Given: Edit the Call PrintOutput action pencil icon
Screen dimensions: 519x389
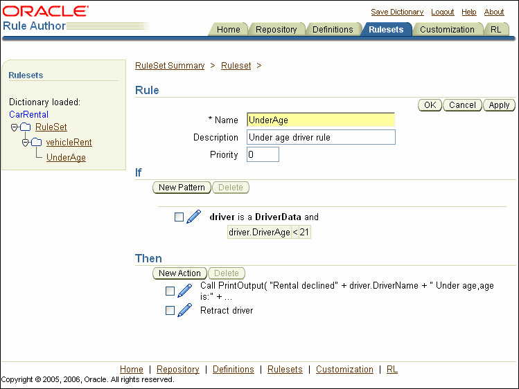Looking at the screenshot, I should pos(185,291).
